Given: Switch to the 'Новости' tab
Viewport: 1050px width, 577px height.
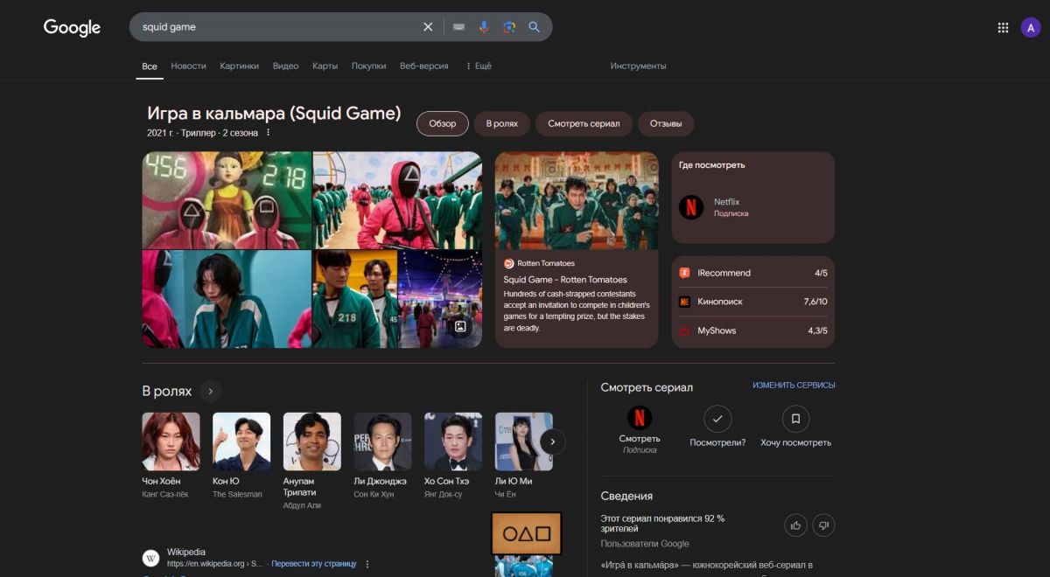Looking at the screenshot, I should [x=189, y=66].
